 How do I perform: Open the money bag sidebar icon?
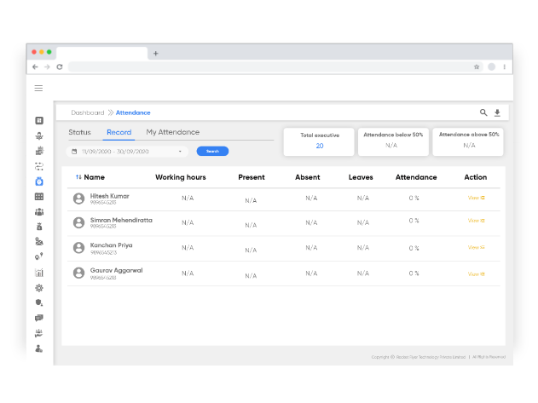tap(39, 227)
